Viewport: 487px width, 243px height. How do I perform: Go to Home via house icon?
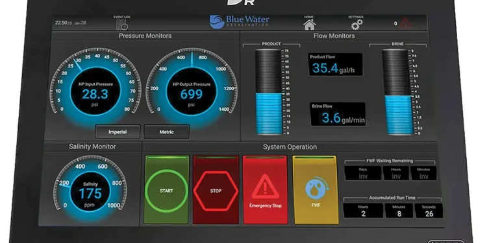(309, 25)
